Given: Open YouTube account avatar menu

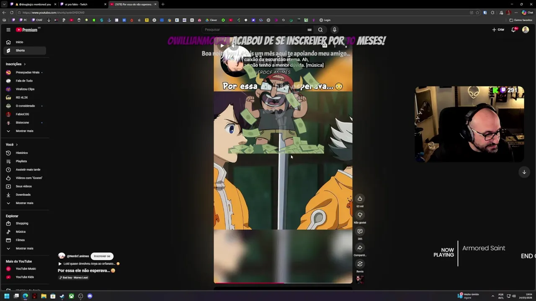Looking at the screenshot, I should [526, 30].
